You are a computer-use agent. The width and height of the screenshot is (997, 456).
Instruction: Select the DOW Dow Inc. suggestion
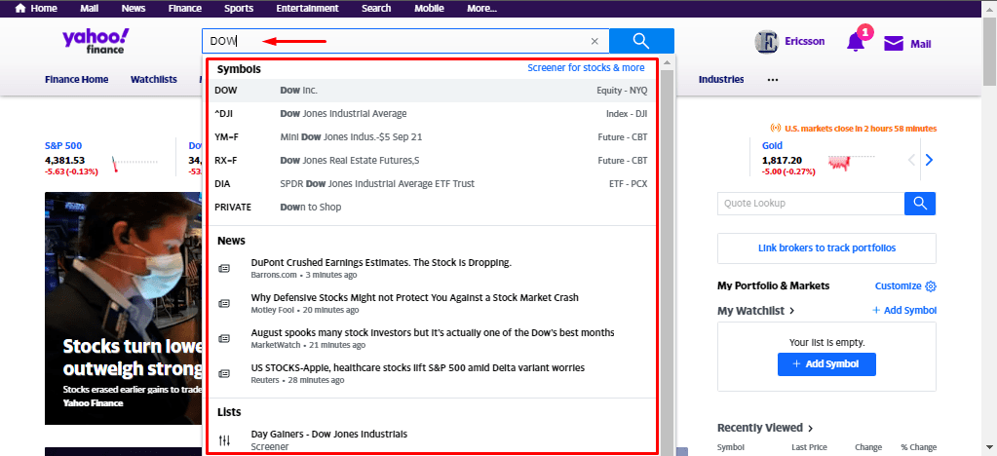tap(431, 91)
